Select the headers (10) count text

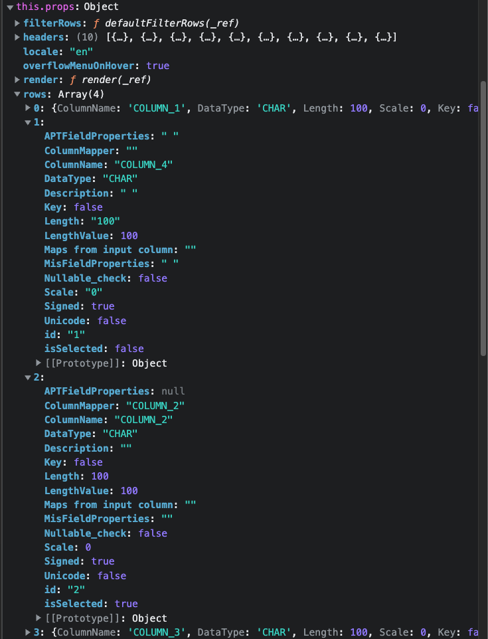[88, 37]
